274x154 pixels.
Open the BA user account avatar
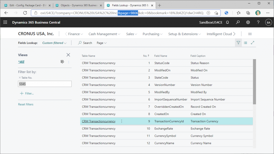click(268, 22)
